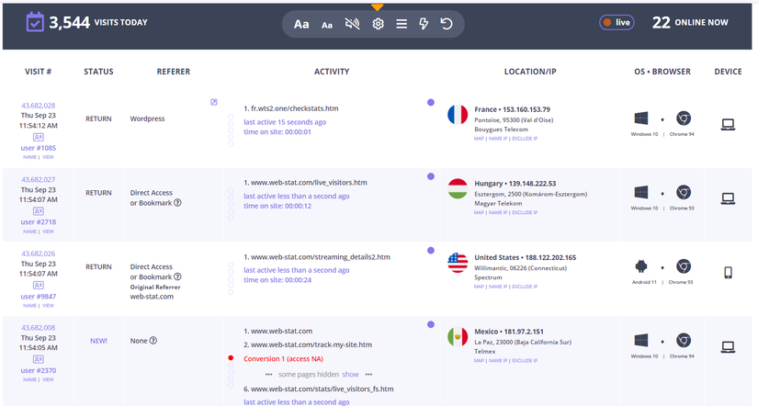Click user card icon above user #9847
758x406 pixels.
[x=39, y=285]
